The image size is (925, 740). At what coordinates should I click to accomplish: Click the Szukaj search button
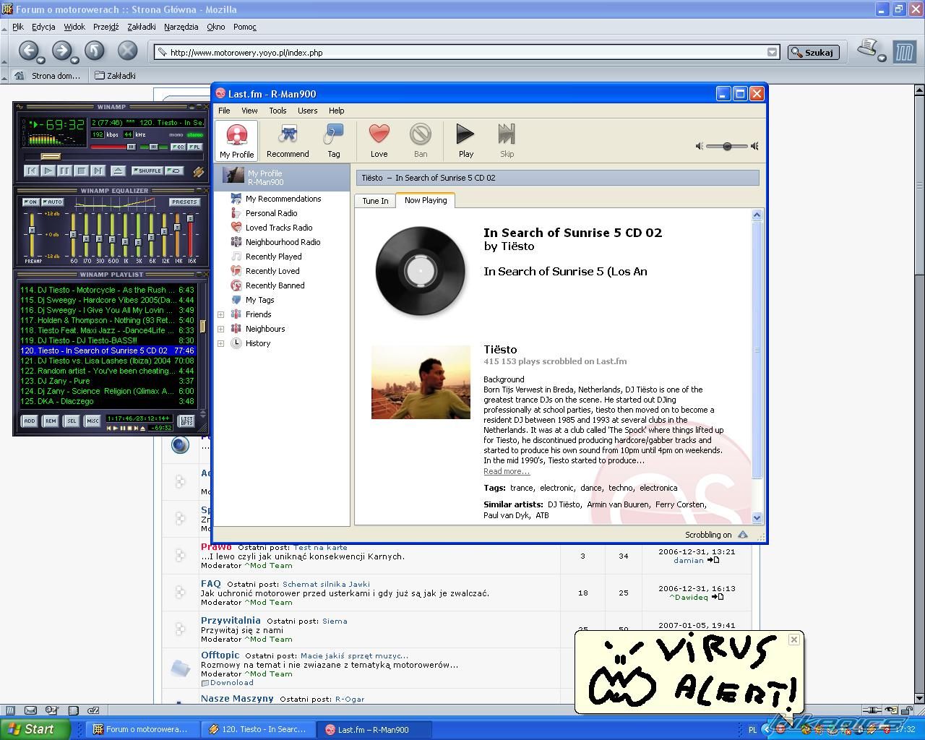tap(812, 52)
